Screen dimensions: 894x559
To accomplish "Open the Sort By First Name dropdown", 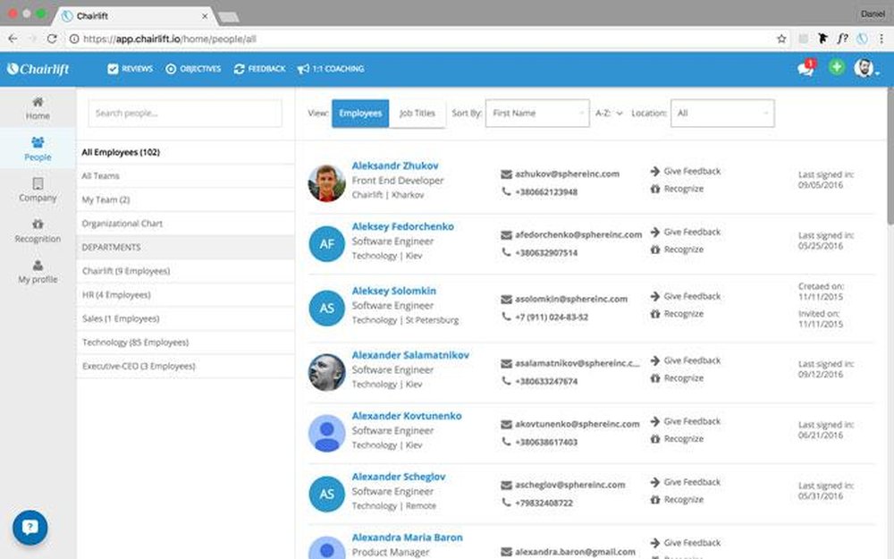I will (x=537, y=113).
